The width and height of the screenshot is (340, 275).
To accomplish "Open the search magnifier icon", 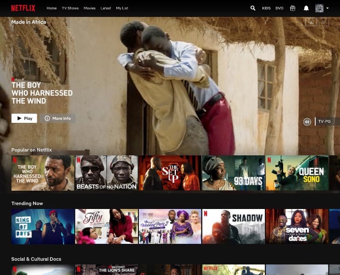I will (x=253, y=8).
